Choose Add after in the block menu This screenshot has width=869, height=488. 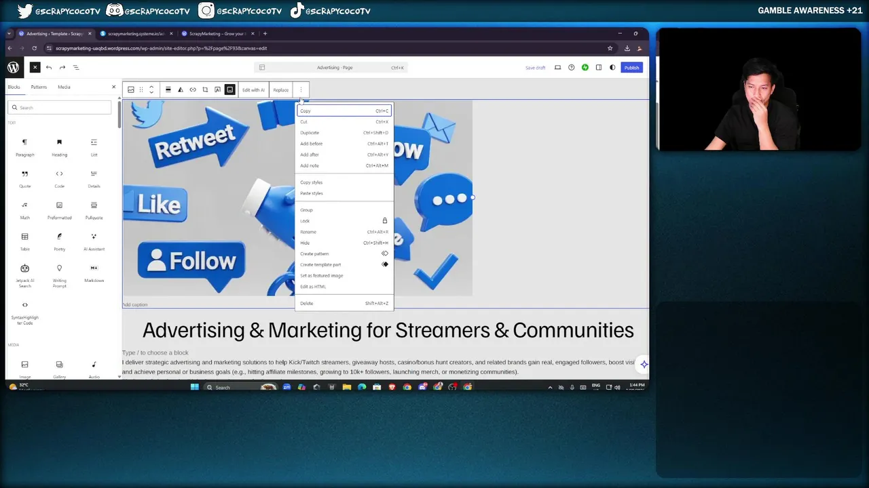[x=344, y=155]
